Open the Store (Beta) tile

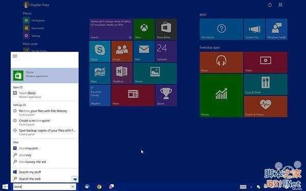click(x=166, y=29)
